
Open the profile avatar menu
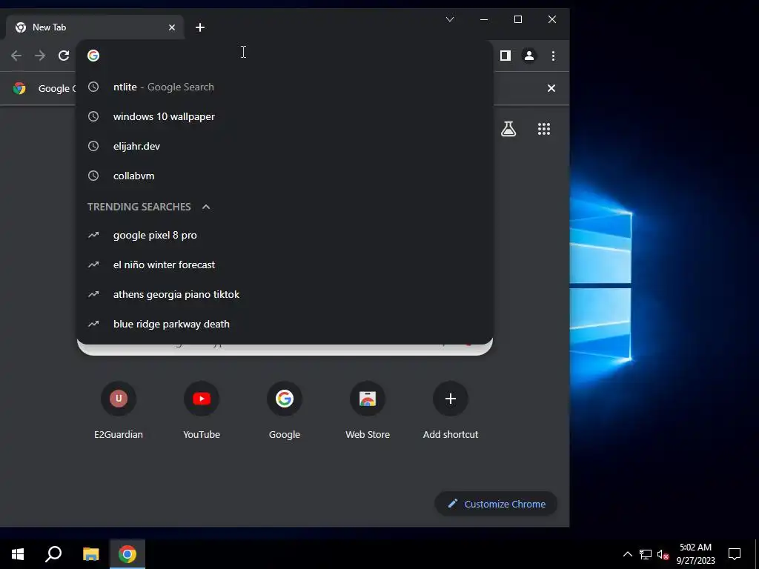(x=529, y=56)
